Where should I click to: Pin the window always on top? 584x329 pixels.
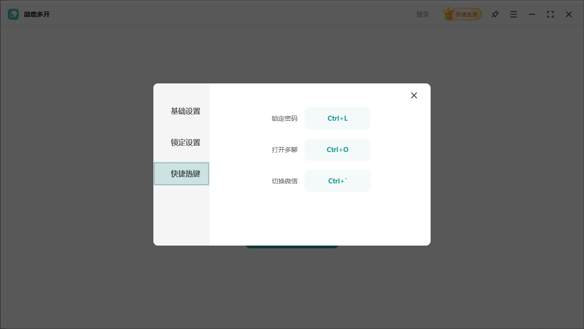pyautogui.click(x=495, y=14)
